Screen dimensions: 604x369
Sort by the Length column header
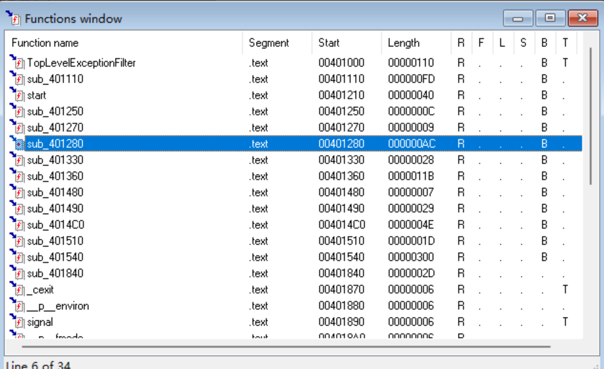pyautogui.click(x=416, y=43)
